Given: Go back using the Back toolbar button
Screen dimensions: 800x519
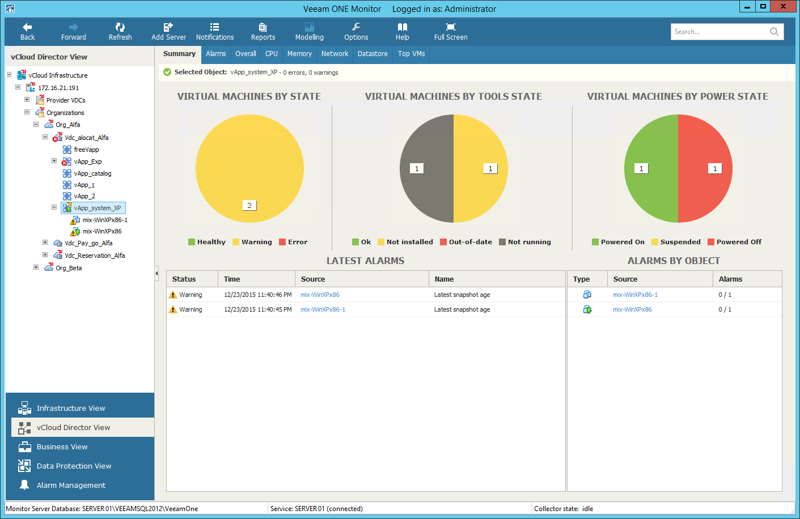Looking at the screenshot, I should [x=27, y=32].
